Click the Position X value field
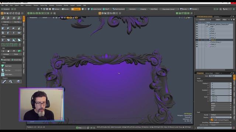Screen dimensions: 236x132 [x=220, y=84]
